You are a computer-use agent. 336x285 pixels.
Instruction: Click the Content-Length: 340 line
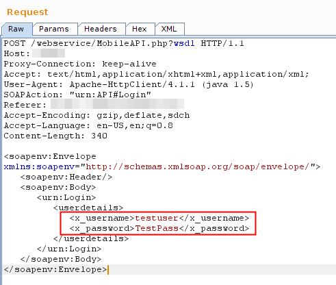(55, 136)
